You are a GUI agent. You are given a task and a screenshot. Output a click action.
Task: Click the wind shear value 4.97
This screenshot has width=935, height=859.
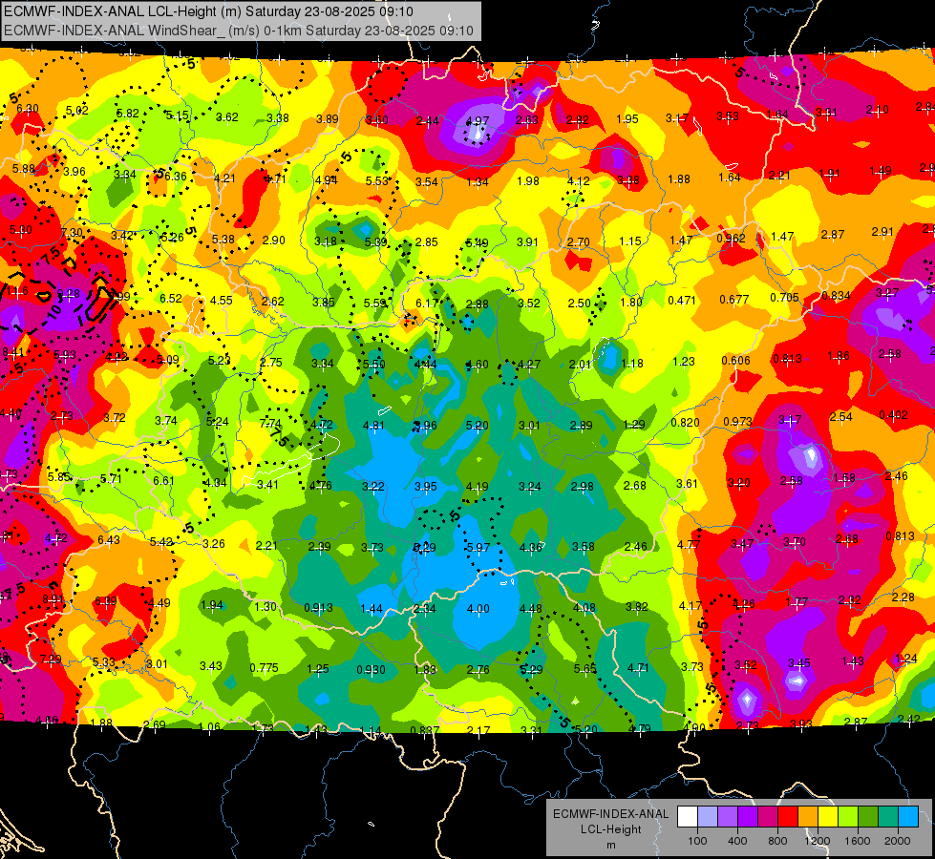click(x=477, y=121)
